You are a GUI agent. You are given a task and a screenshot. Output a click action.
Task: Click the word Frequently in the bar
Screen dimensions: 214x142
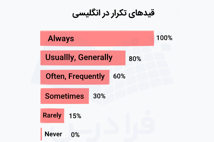(x=86, y=76)
